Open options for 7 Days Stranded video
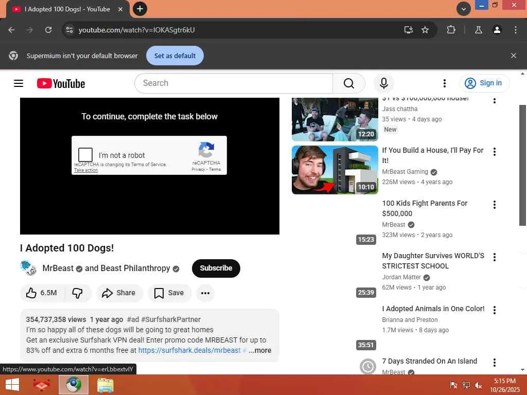This screenshot has width=527, height=395. [x=495, y=363]
